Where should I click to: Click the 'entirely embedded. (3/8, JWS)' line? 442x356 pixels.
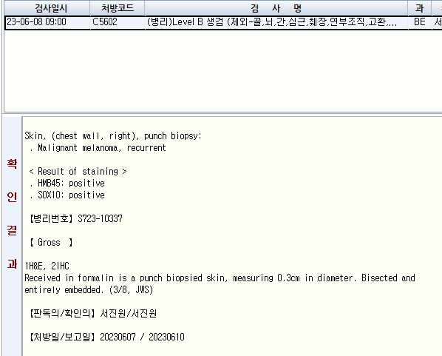[x=89, y=289]
